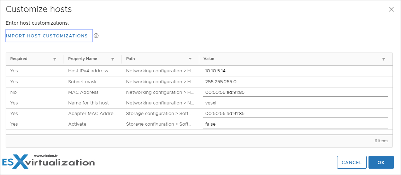Edit the Activate value field showing false
This screenshot has height=175, width=401.
[296, 124]
